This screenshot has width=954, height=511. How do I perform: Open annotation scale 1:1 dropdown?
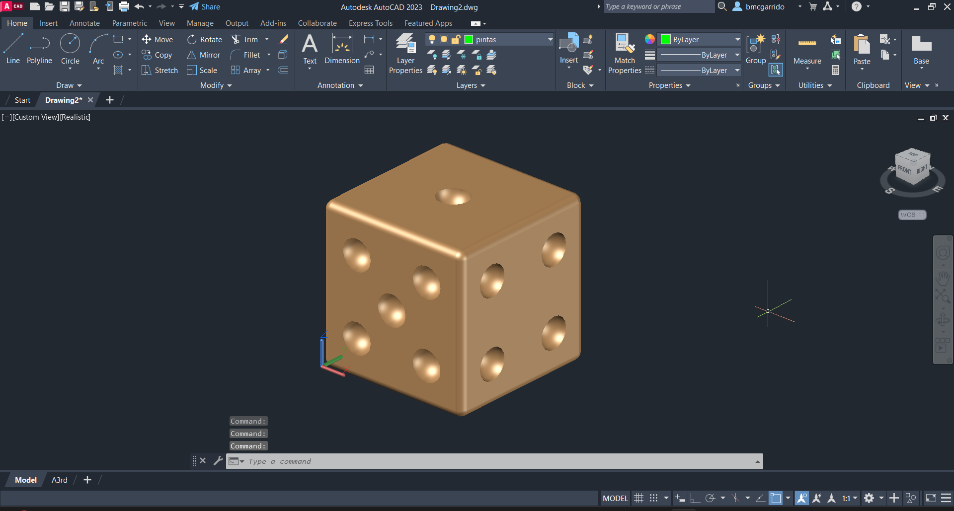[x=850, y=498]
